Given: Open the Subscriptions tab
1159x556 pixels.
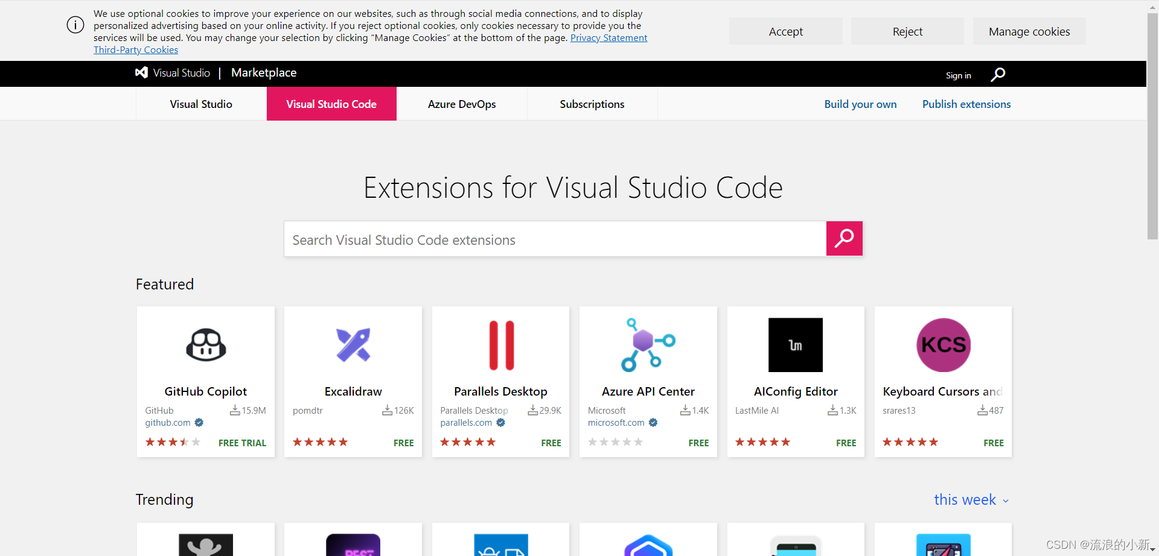Looking at the screenshot, I should tap(592, 104).
